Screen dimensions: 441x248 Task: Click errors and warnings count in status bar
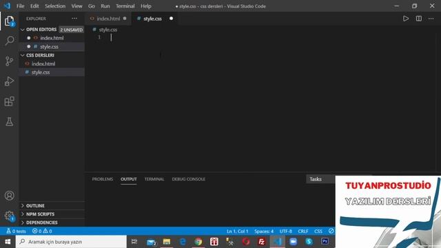42,231
